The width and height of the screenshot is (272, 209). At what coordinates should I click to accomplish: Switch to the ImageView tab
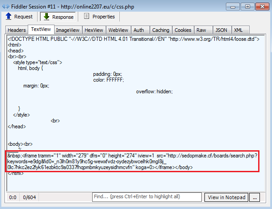(68, 30)
